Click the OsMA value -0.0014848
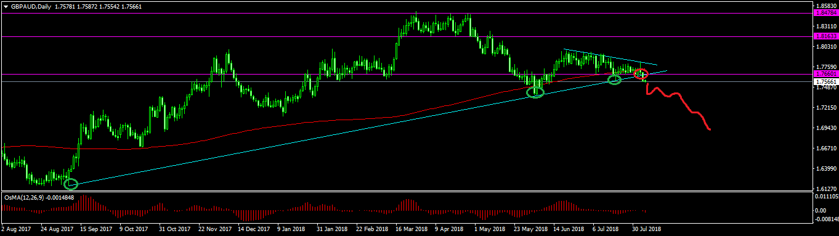 point(60,198)
